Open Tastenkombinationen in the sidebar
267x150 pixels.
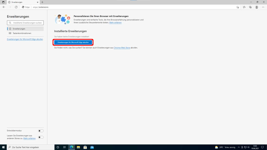click(25, 33)
